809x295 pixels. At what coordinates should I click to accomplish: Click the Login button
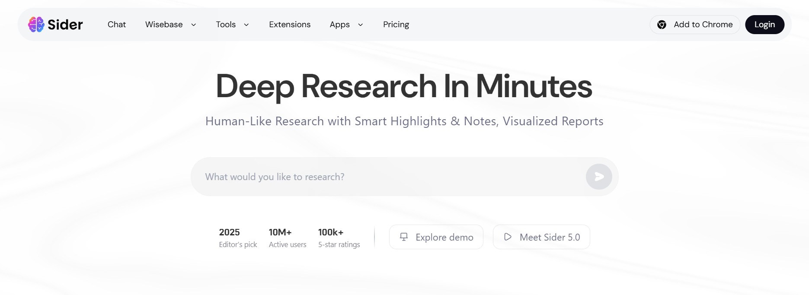coord(764,25)
